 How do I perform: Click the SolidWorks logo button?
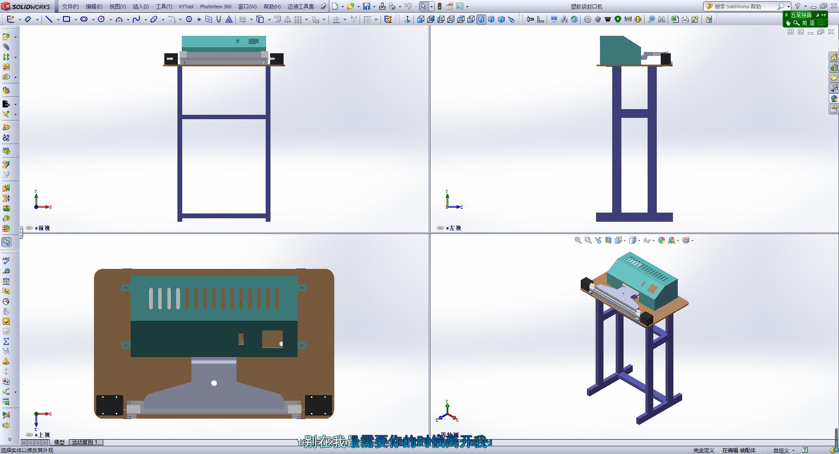point(27,7)
